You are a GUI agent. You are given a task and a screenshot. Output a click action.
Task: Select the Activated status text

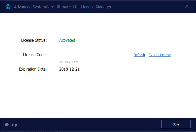(67, 40)
